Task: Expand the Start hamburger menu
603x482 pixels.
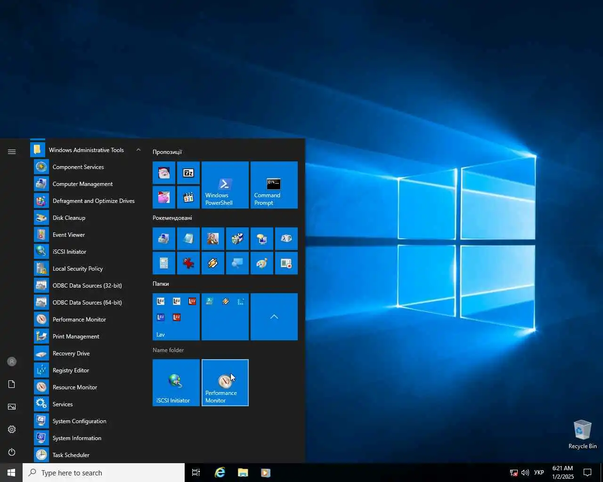Action: pyautogui.click(x=12, y=152)
